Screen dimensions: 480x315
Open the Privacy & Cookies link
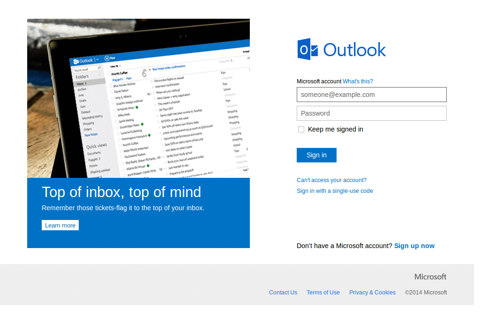372,293
